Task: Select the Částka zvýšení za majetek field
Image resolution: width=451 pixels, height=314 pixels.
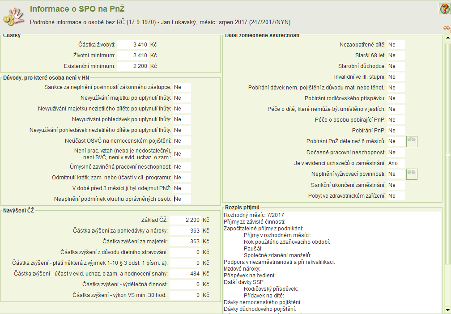Action: [x=185, y=242]
